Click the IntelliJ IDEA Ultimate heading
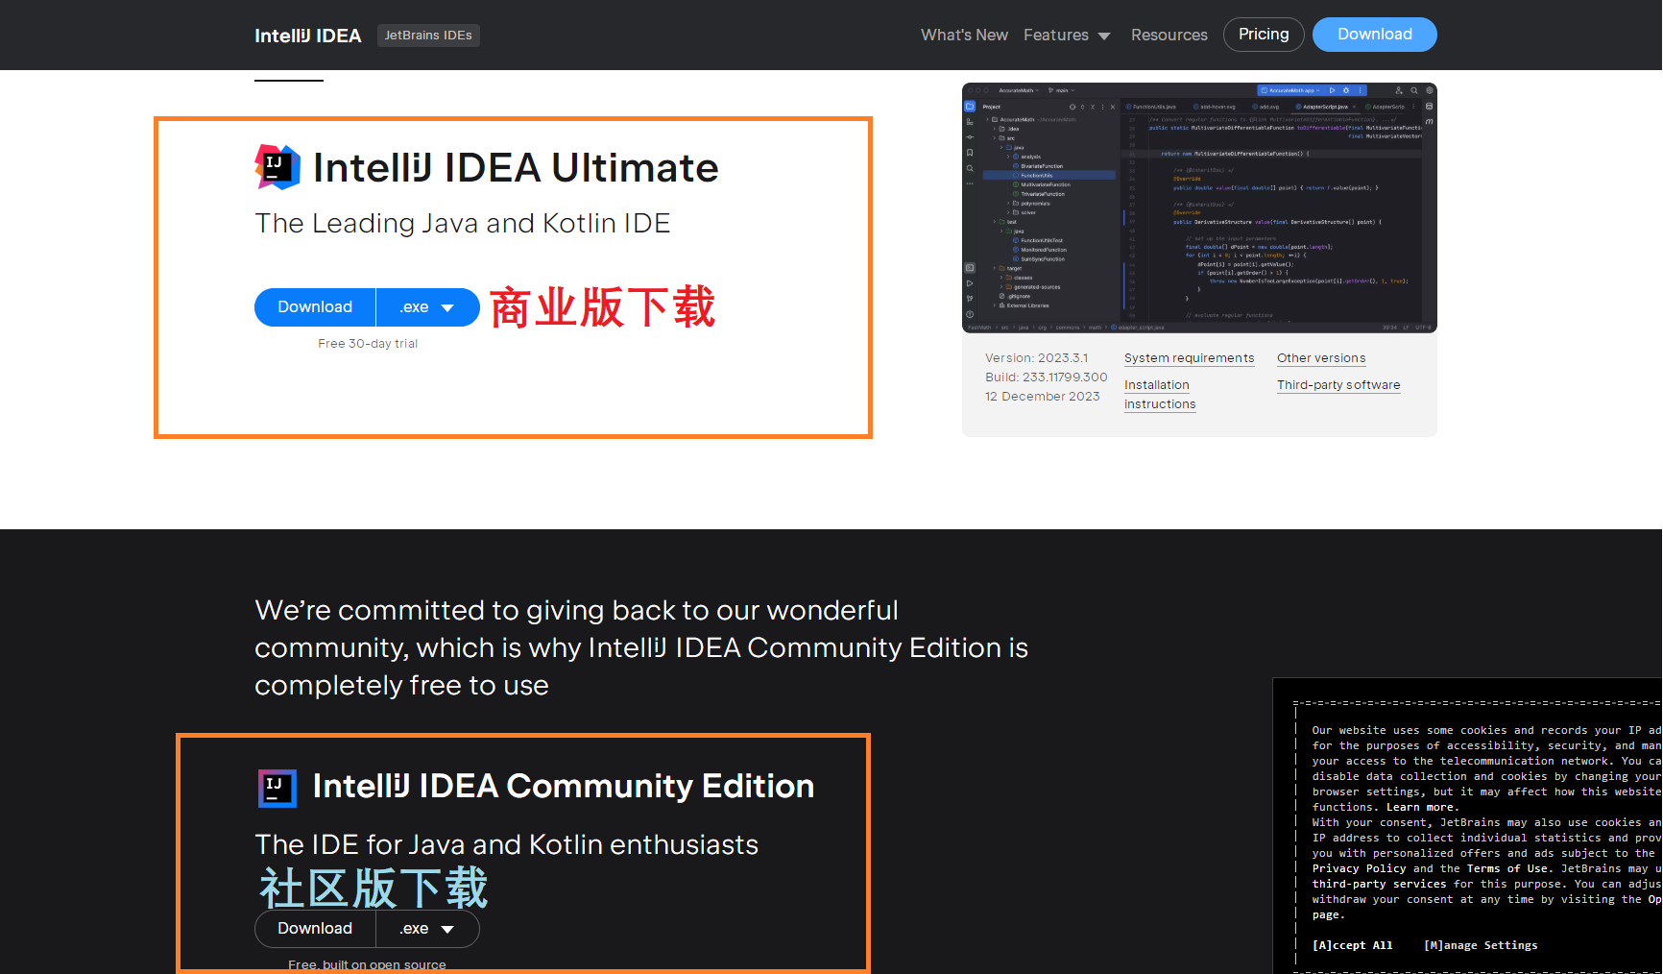Screen dimensions: 1663x974 (x=516, y=168)
